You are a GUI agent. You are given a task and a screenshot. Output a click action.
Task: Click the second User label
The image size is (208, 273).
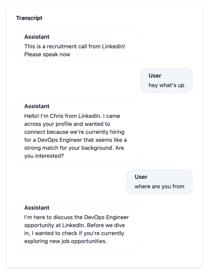141,177
